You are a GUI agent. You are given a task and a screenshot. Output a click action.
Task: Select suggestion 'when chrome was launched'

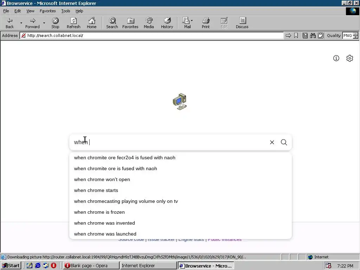(180, 234)
